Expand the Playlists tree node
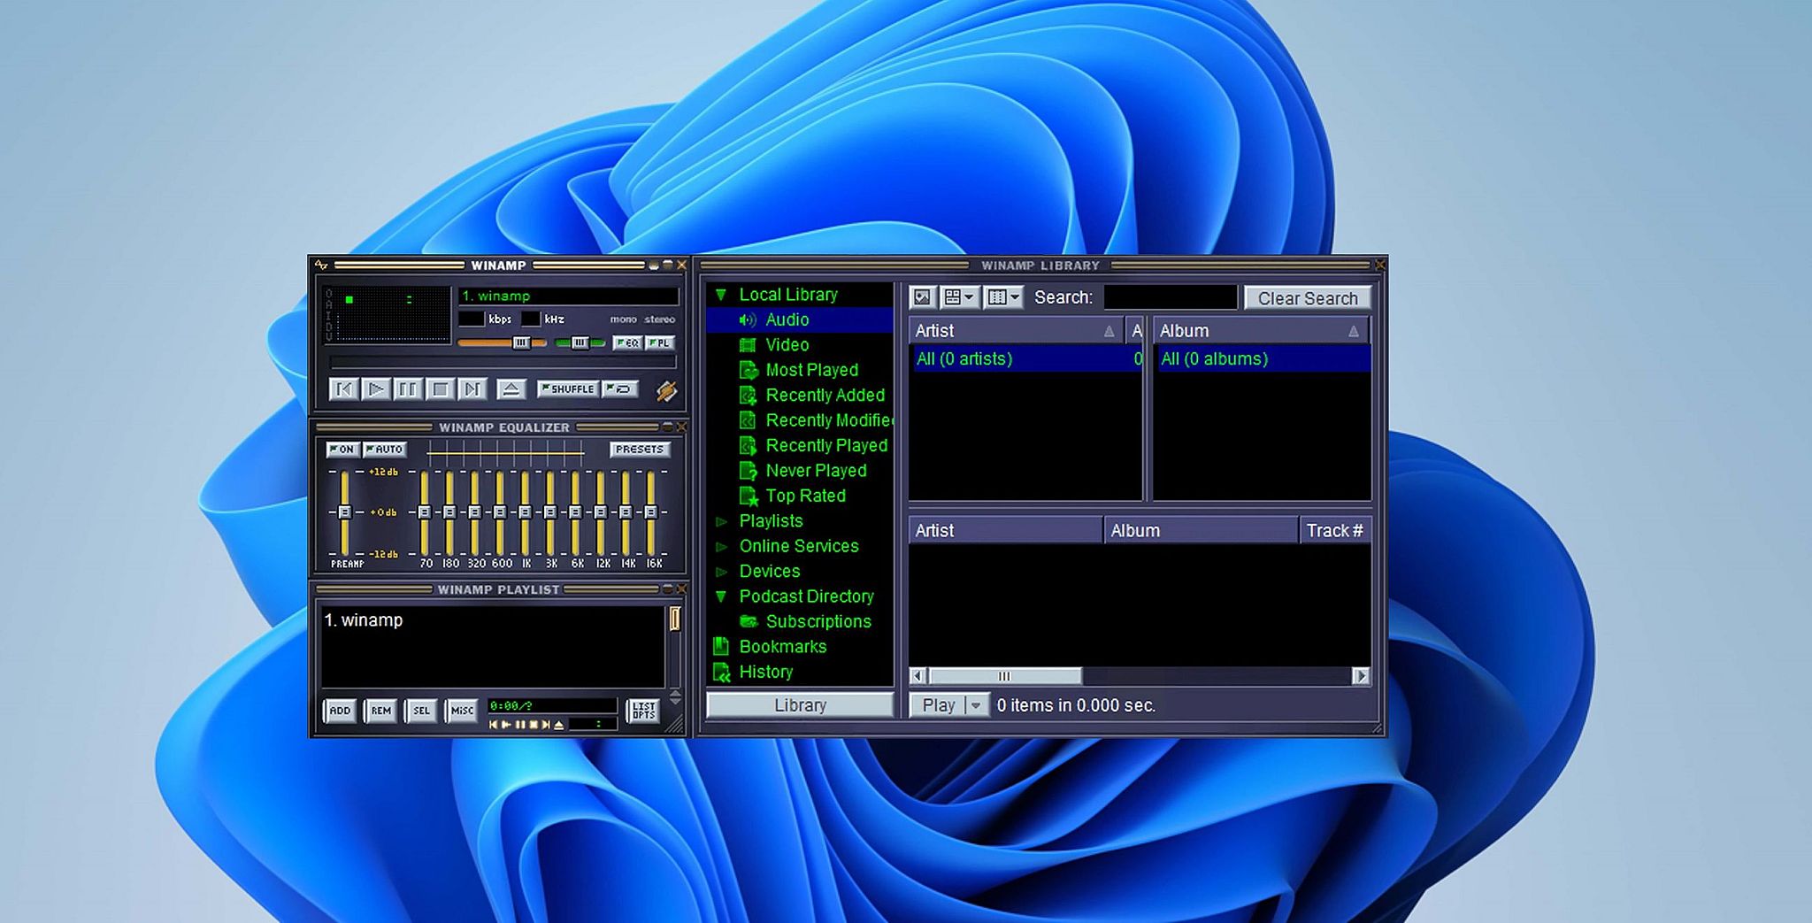The width and height of the screenshot is (1812, 923). [x=721, y=521]
